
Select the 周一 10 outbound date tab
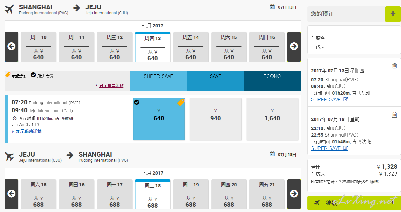pyautogui.click(x=38, y=47)
